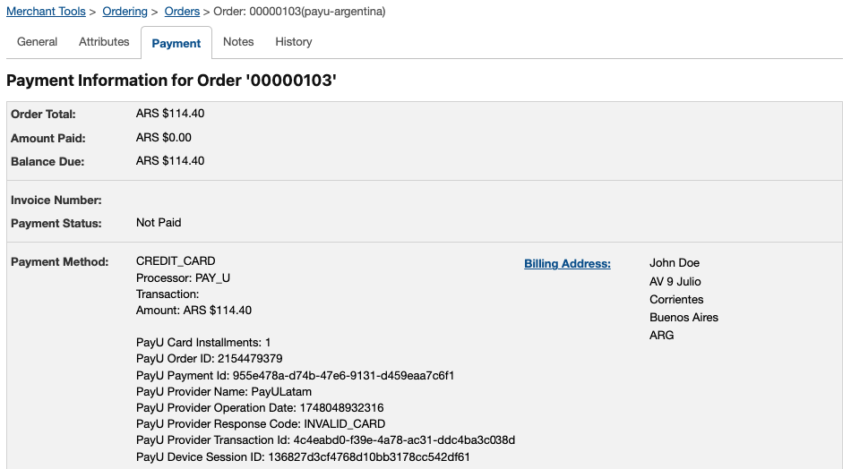This screenshot has height=469, width=851.
Task: Select the Payment tab
Action: coord(176,43)
